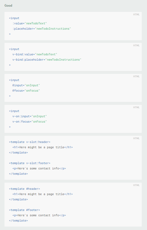Click HTML label on first code block
This screenshot has width=147, height=230.
coord(136,15)
